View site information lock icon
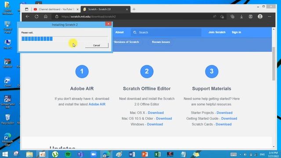Viewport: 281px width, 158px height. click(57, 17)
